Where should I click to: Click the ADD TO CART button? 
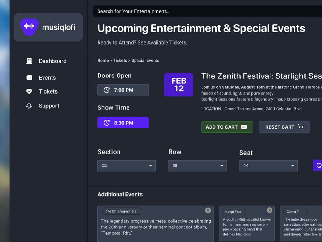[227, 127]
